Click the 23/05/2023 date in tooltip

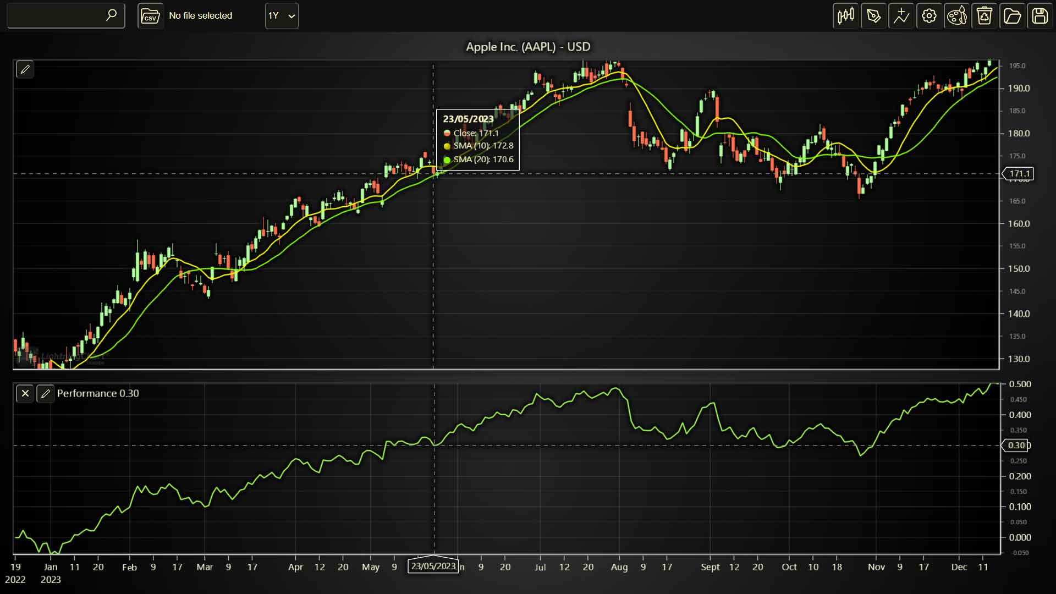468,119
